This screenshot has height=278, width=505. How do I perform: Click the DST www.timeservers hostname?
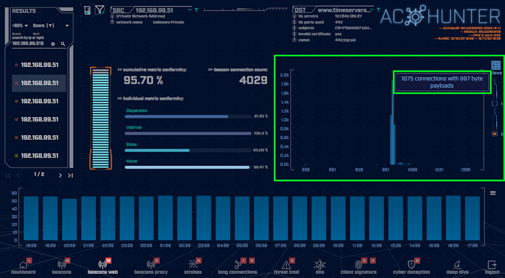[x=344, y=11]
